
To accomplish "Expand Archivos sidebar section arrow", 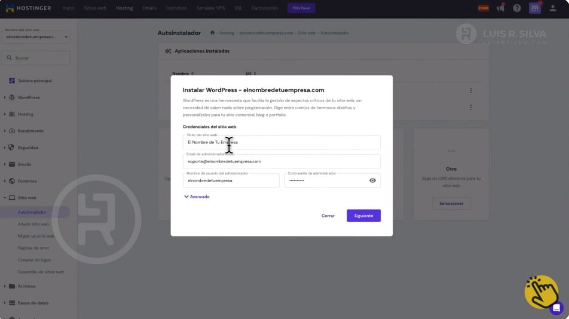I will [x=5, y=286].
